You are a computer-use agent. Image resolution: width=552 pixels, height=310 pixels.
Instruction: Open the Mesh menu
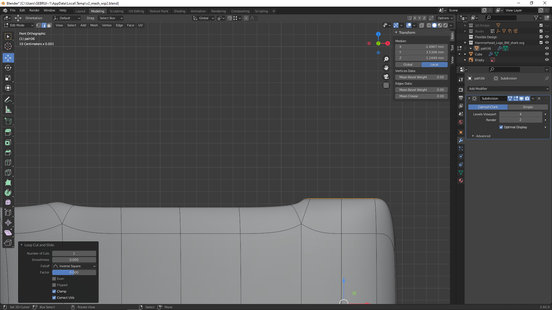click(94, 25)
